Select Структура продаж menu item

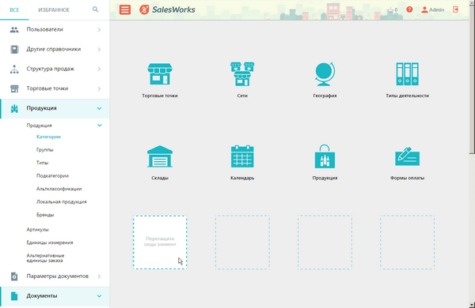click(55, 69)
